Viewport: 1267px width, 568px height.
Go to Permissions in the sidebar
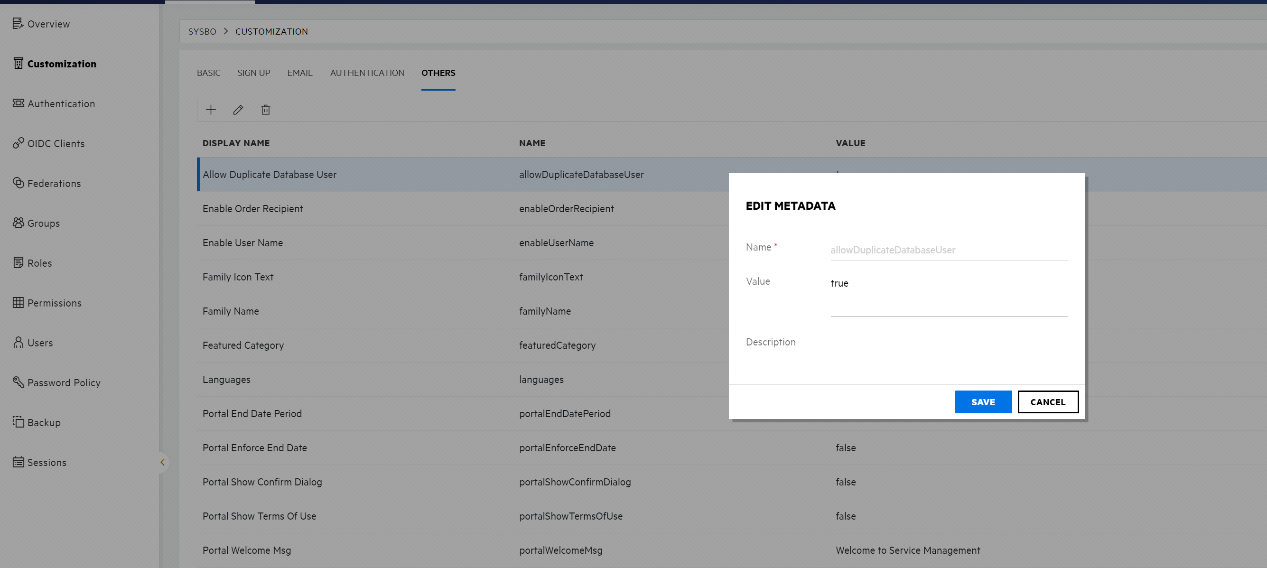pyautogui.click(x=55, y=302)
